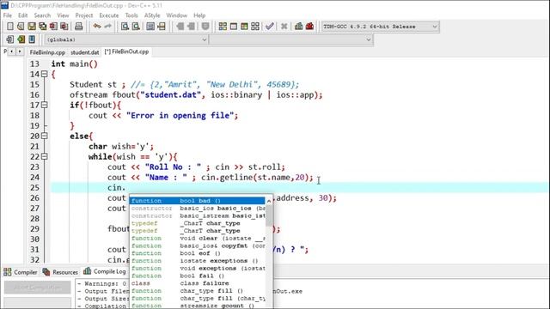This screenshot has height=309, width=550.
Task: Select 'basic_ios& copyfmt' autocomplete entry
Action: pyautogui.click(x=198, y=246)
